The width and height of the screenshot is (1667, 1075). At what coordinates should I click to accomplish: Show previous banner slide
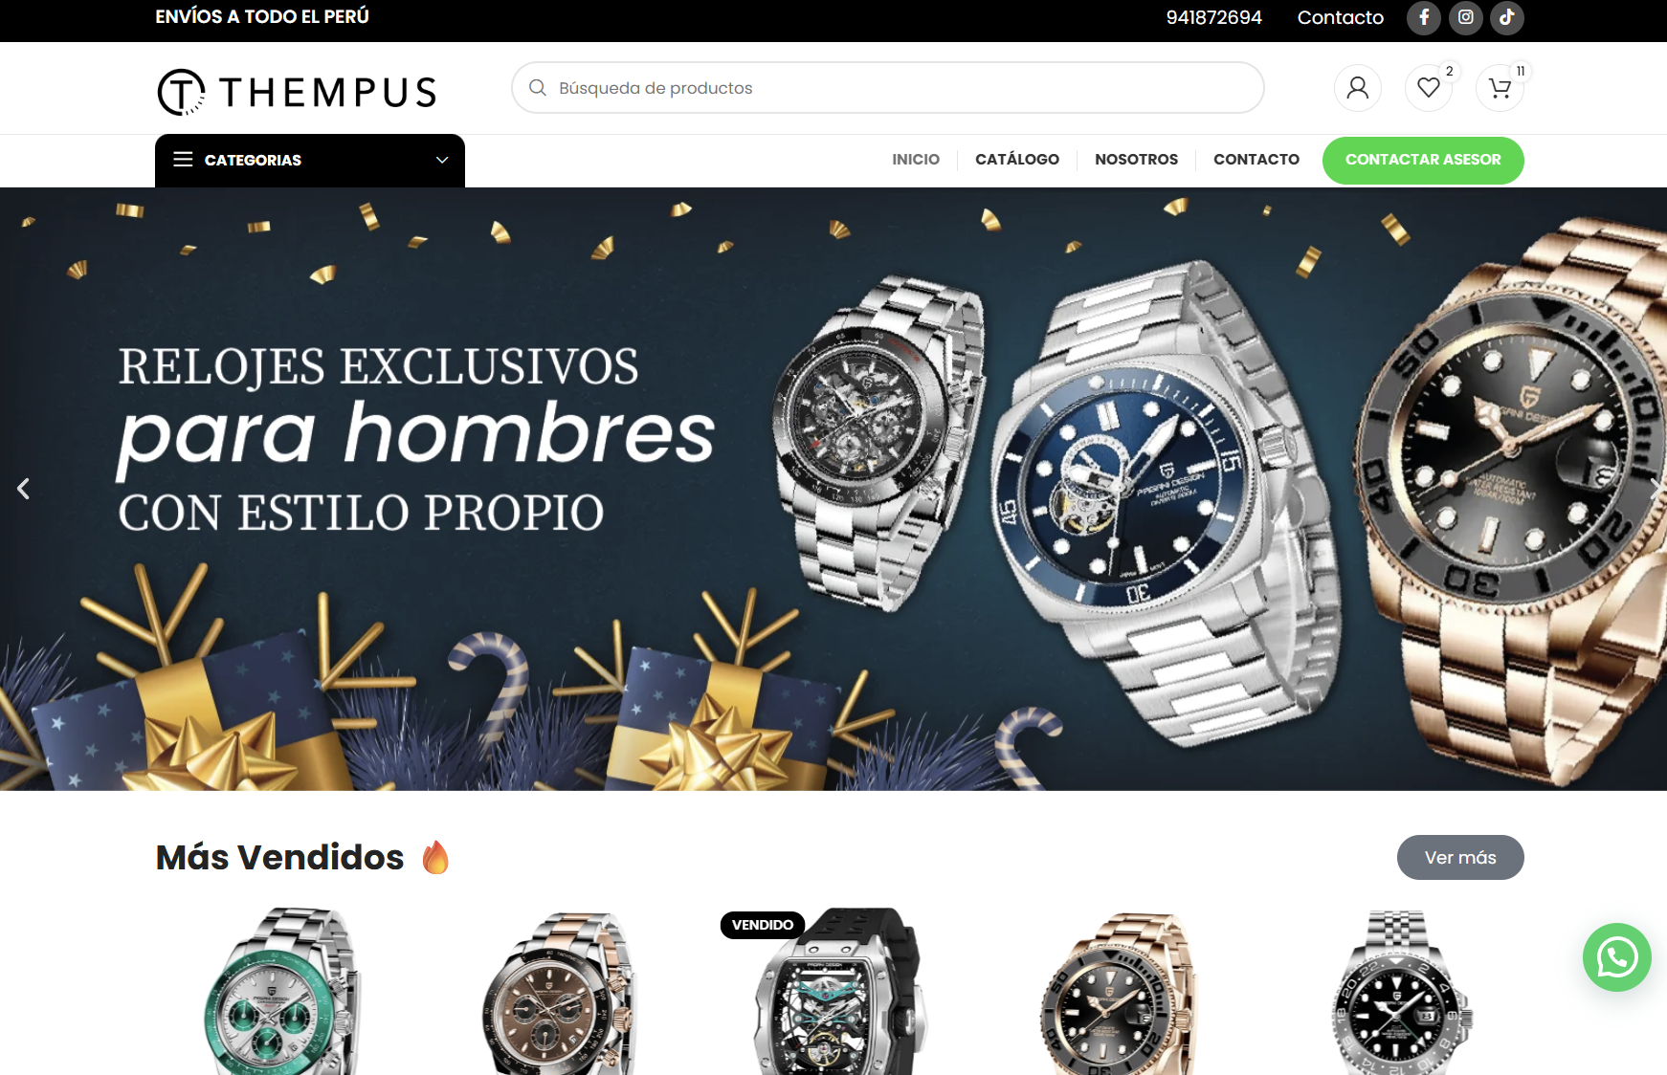[24, 489]
